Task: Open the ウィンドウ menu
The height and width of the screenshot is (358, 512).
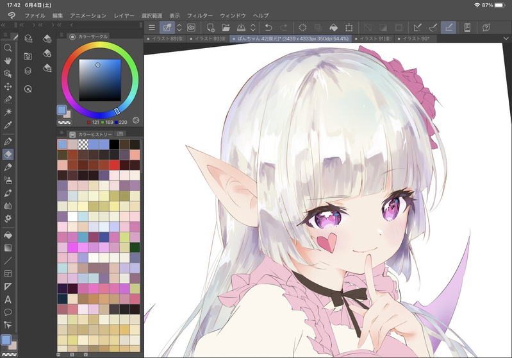Action: [x=233, y=15]
